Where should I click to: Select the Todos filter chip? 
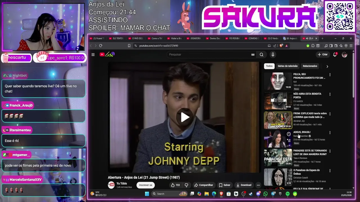269,66
